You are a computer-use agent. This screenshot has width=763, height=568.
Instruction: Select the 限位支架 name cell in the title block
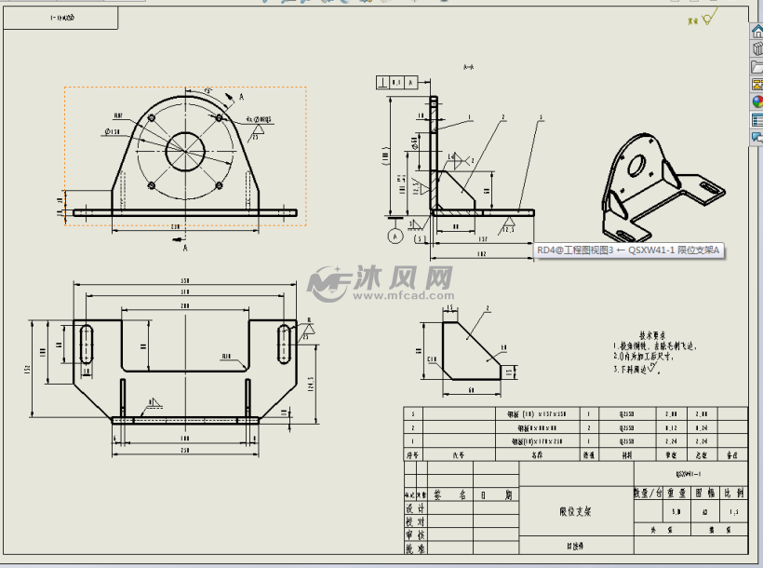pos(576,511)
